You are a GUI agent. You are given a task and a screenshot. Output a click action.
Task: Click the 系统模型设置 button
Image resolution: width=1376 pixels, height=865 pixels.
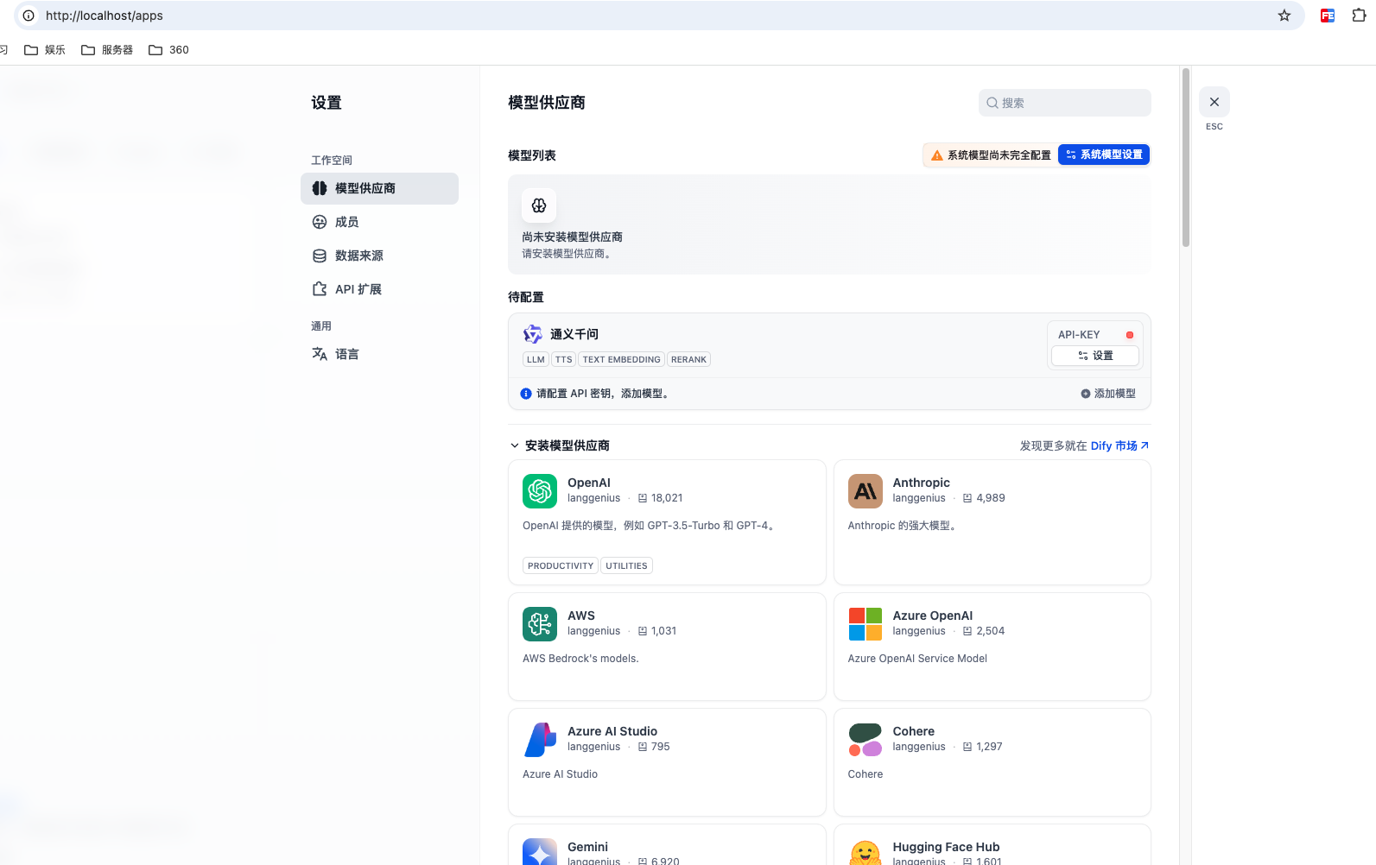tap(1104, 155)
